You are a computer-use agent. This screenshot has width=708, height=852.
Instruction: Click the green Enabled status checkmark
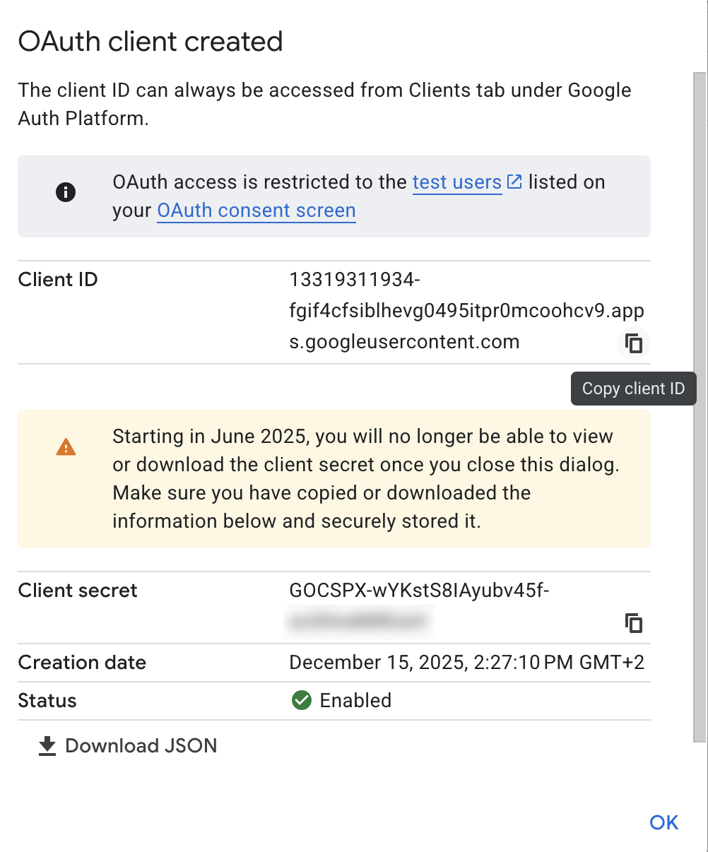tap(301, 700)
